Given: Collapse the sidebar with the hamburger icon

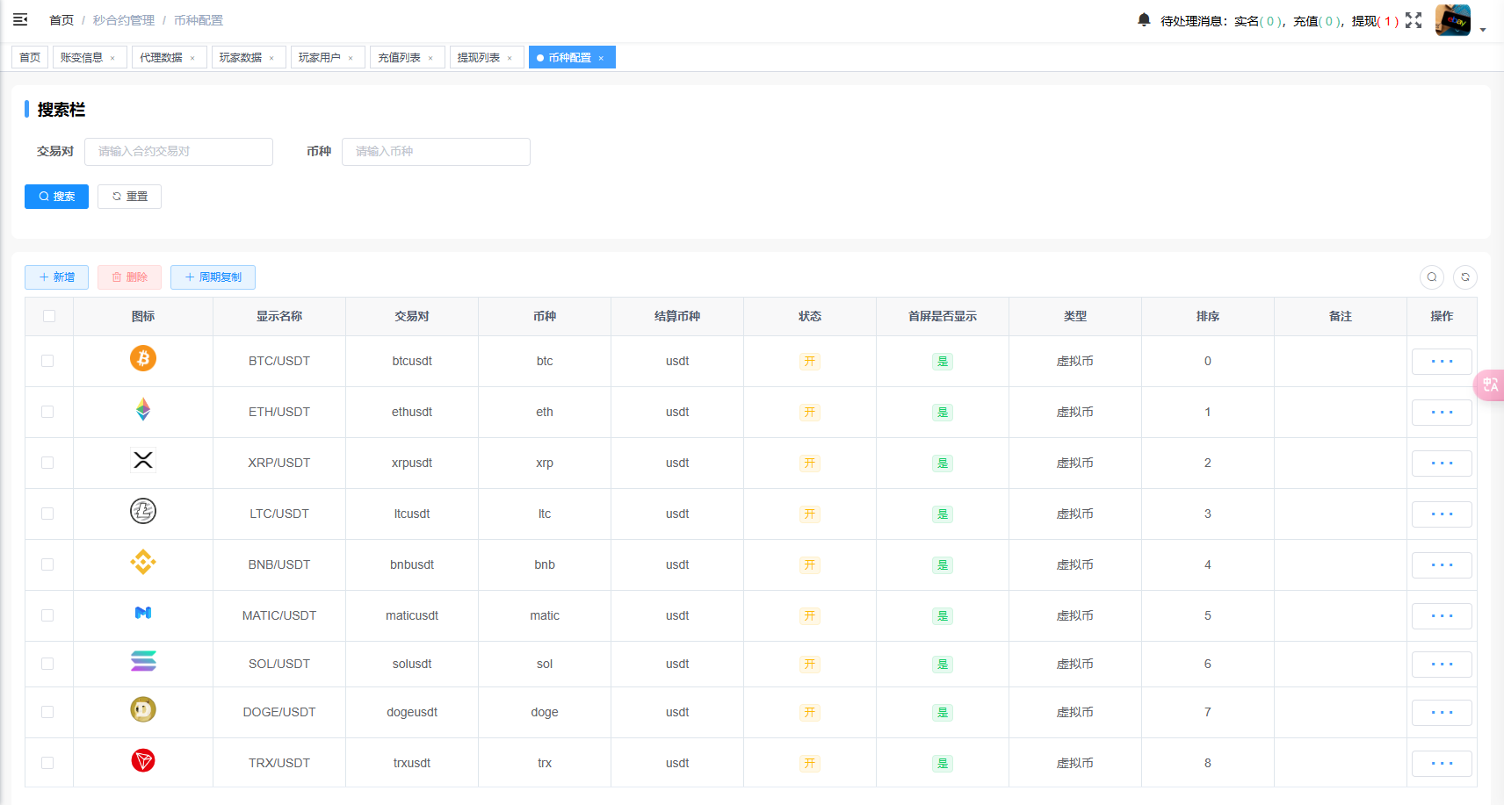Looking at the screenshot, I should [20, 19].
